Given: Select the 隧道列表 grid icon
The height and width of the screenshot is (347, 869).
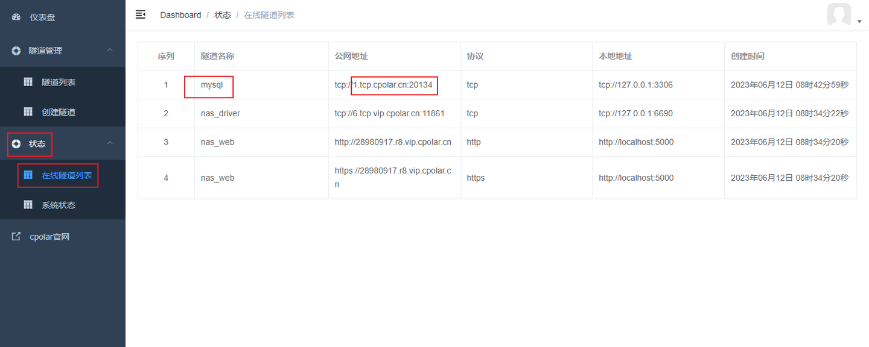Looking at the screenshot, I should [28, 82].
